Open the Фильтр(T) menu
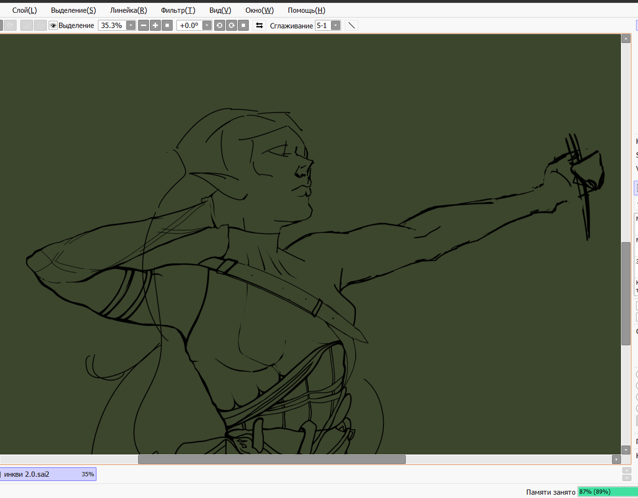 pyautogui.click(x=178, y=10)
